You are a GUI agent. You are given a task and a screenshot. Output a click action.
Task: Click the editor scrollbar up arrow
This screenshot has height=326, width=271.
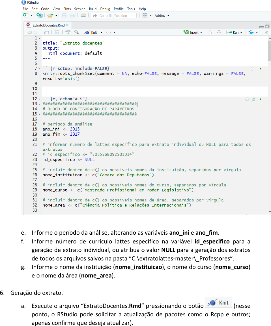pyautogui.click(x=270, y=38)
